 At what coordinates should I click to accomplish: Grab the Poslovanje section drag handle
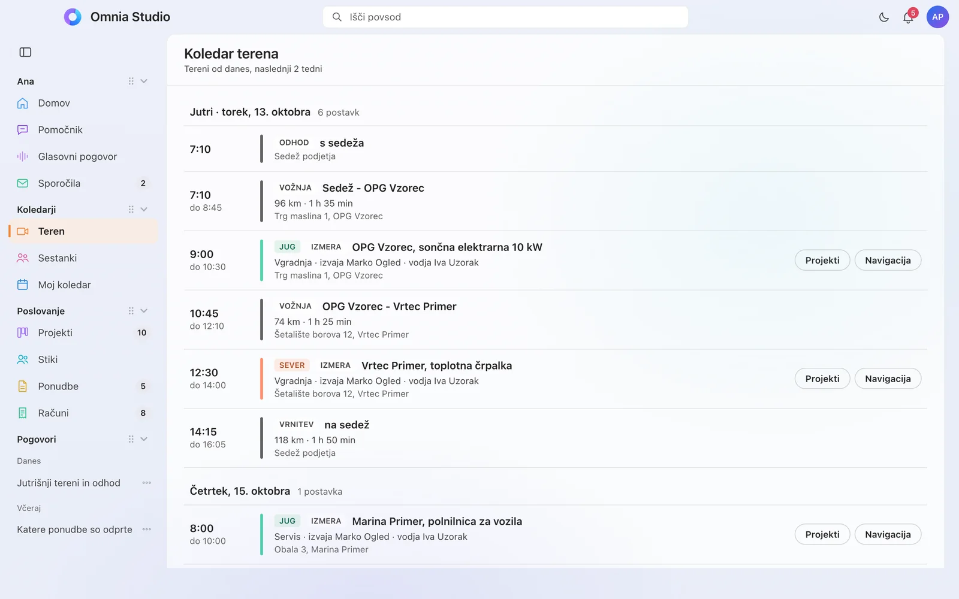click(131, 311)
